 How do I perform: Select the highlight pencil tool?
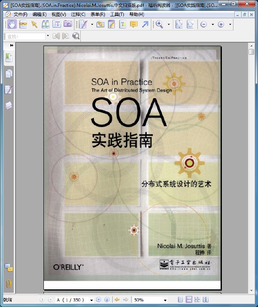coord(111,25)
